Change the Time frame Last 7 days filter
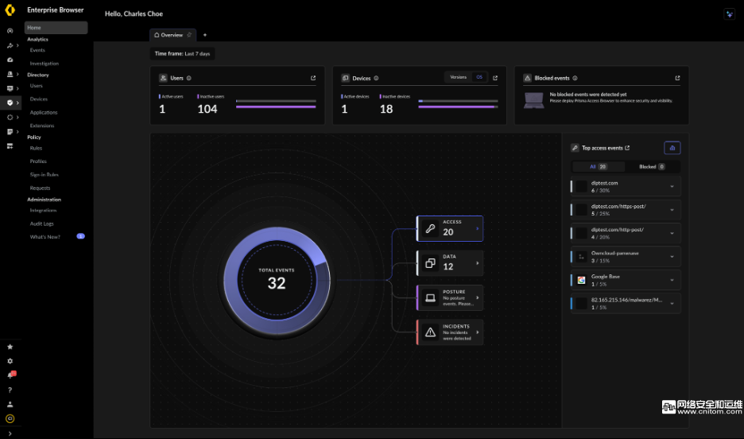 (182, 53)
